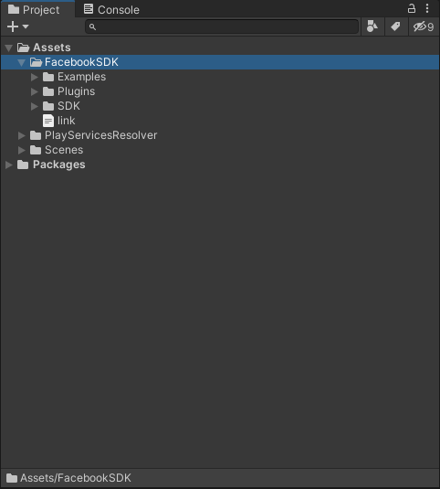Click the Search by Type filter icon
Viewport: 440px width, 489px height.
tap(372, 27)
